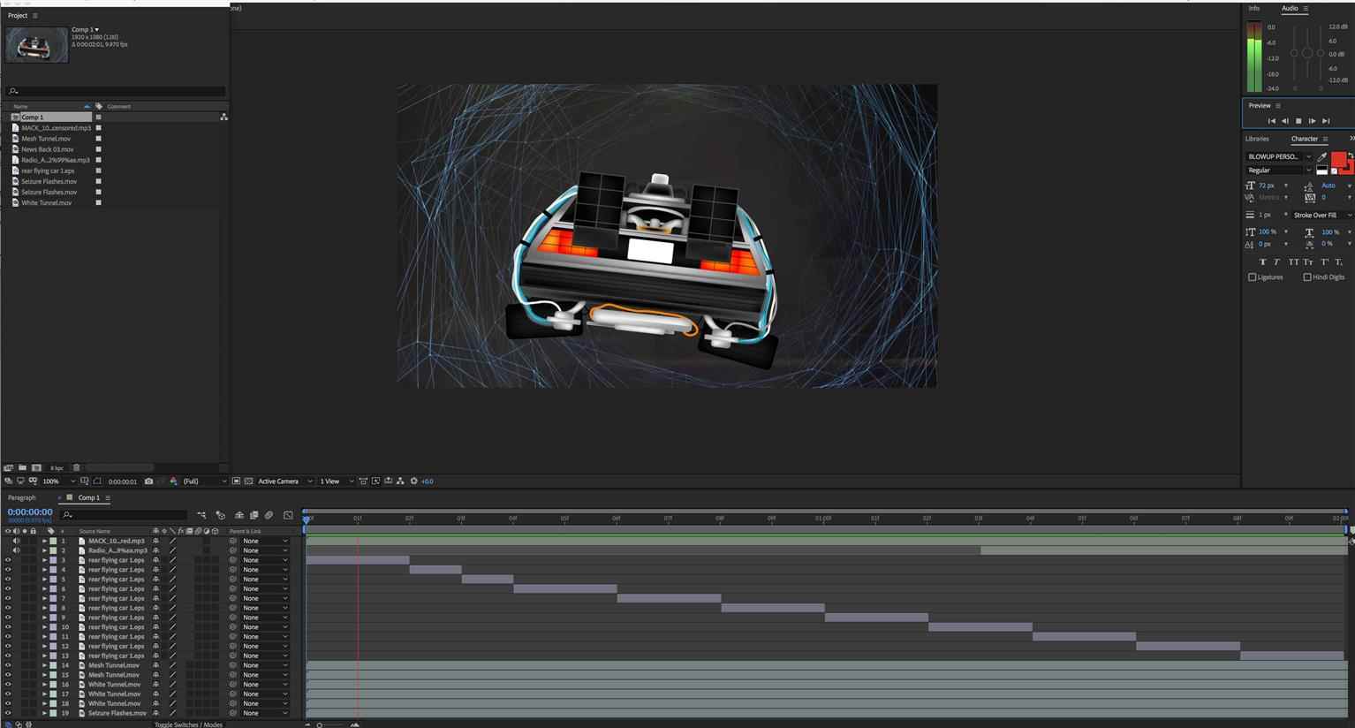Show channel and color management icon
Viewport: 1355px width, 728px height.
pos(173,482)
